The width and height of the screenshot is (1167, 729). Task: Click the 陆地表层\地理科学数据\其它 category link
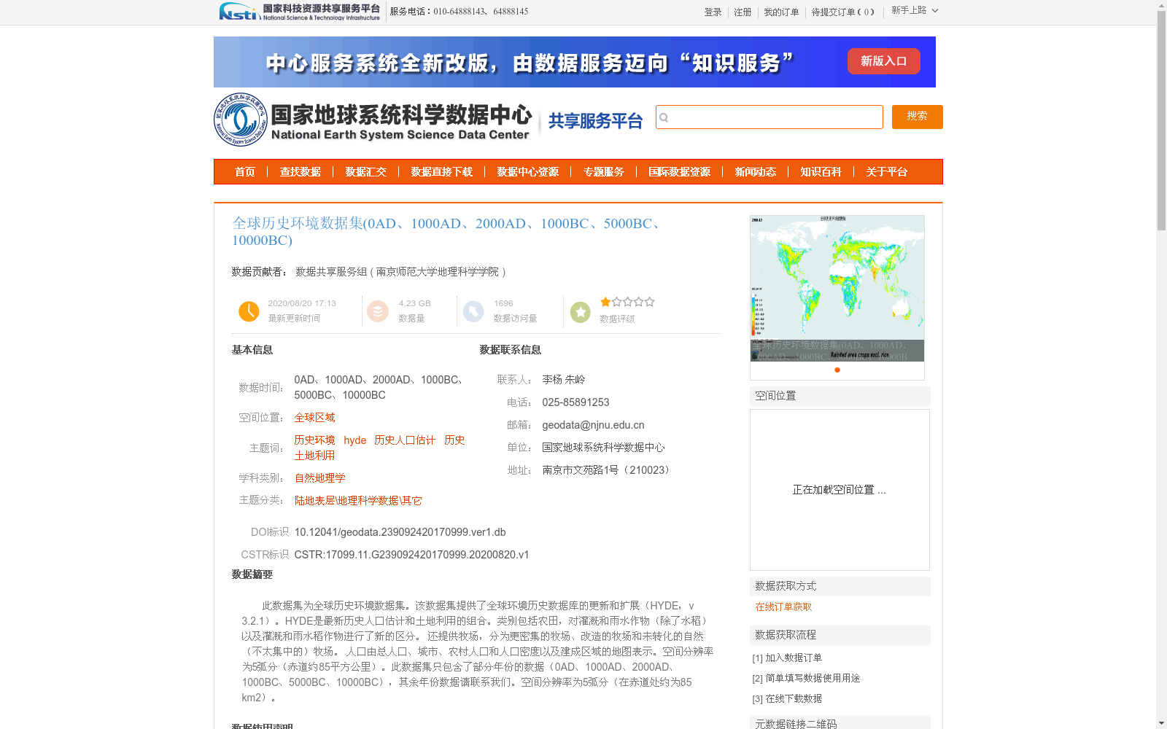point(358,501)
